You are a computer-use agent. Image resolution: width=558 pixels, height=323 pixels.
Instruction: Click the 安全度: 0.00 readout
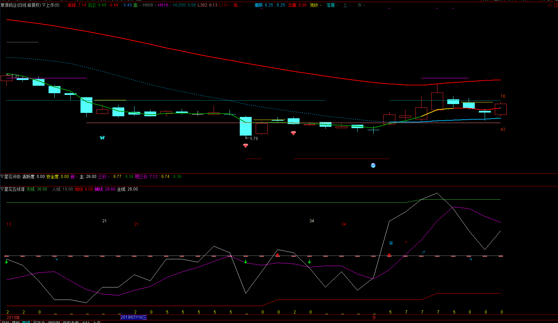point(58,177)
